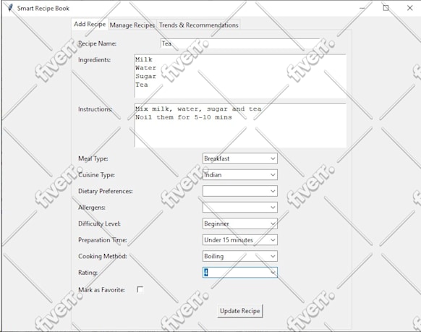Switch to the Manage Recipes tab
The height and width of the screenshot is (332, 421).
point(132,25)
